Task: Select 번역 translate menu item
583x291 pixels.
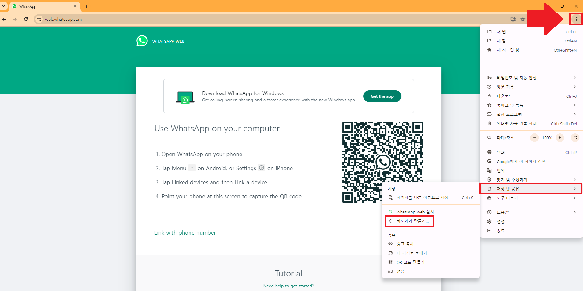Action: tap(531, 170)
